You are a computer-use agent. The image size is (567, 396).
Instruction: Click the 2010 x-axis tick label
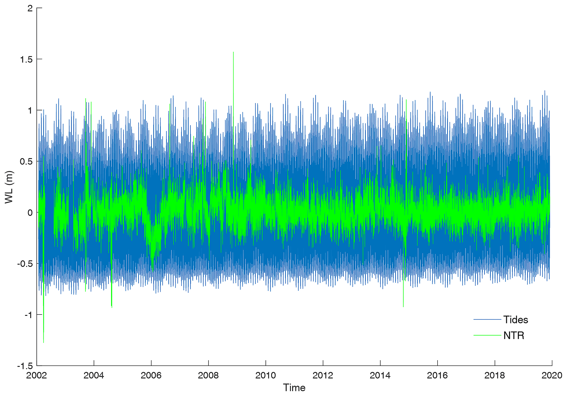tap(266, 376)
